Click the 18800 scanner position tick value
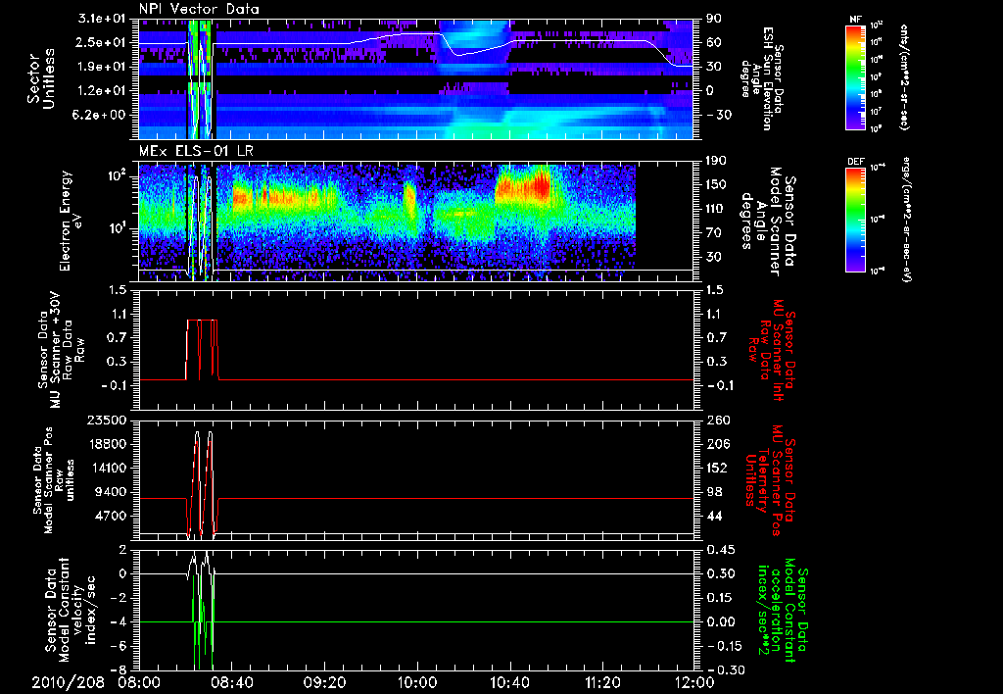This screenshot has width=1003, height=694. 107,444
